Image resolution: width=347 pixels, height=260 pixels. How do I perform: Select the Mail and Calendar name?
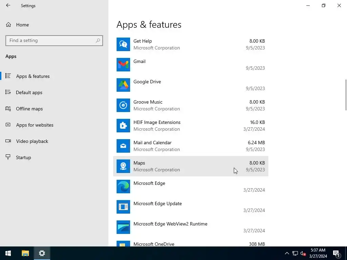(152, 143)
